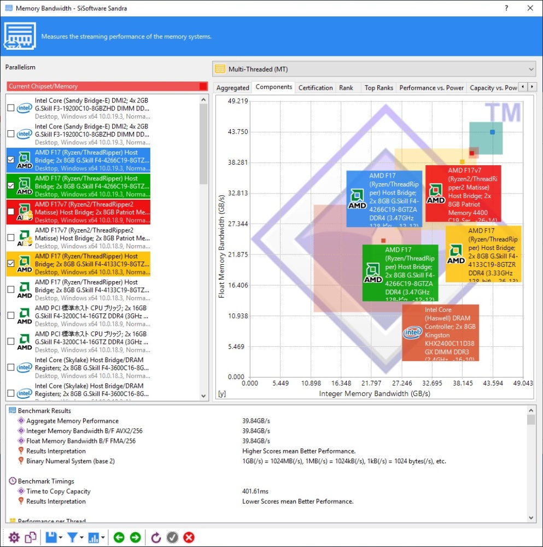
Task: Select the blue AMD F17 chart label box
Action: click(x=384, y=199)
